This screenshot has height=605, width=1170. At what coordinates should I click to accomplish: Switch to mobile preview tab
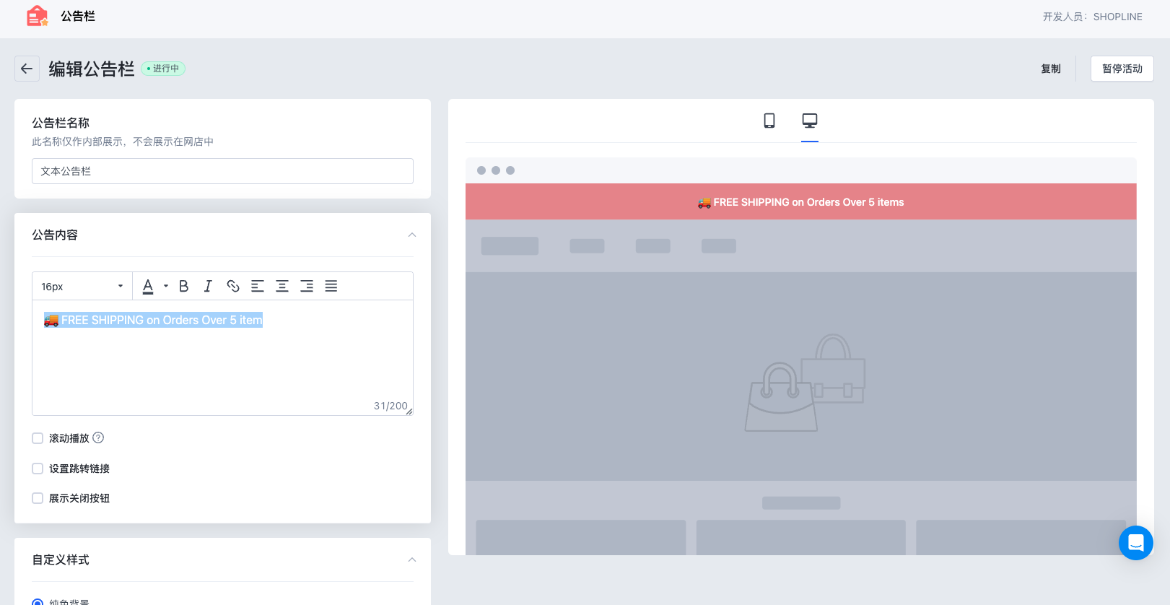coord(769,121)
